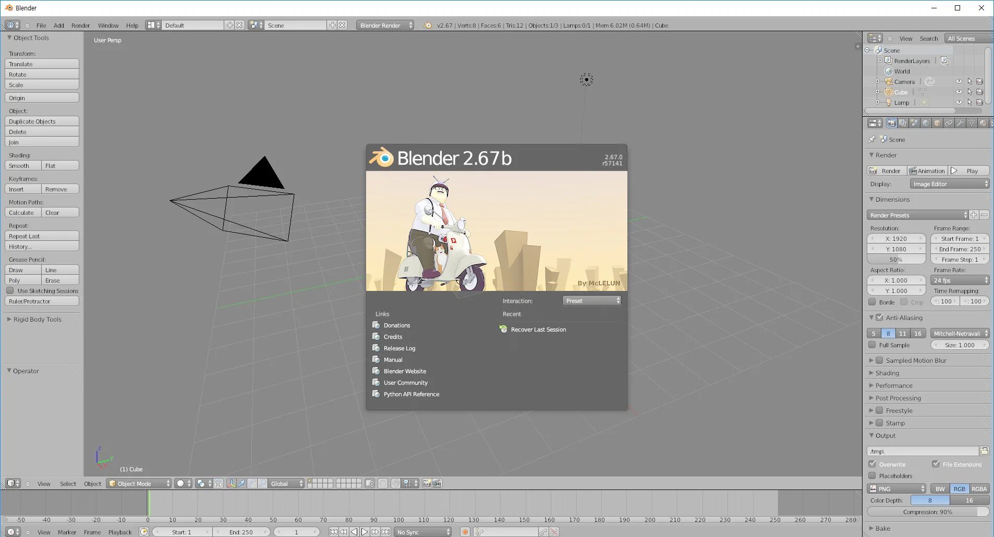
Task: Open the Global orientation dropdown
Action: [286, 484]
